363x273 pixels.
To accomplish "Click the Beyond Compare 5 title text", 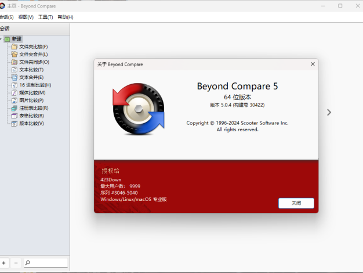I will [x=237, y=87].
